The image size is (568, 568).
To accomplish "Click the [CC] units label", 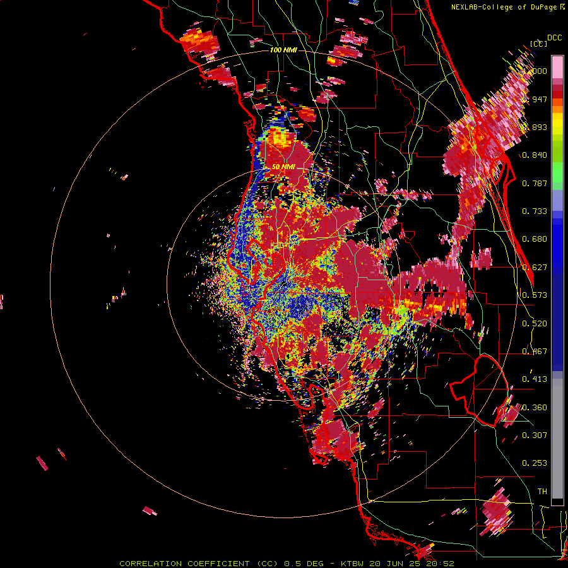I will (538, 44).
